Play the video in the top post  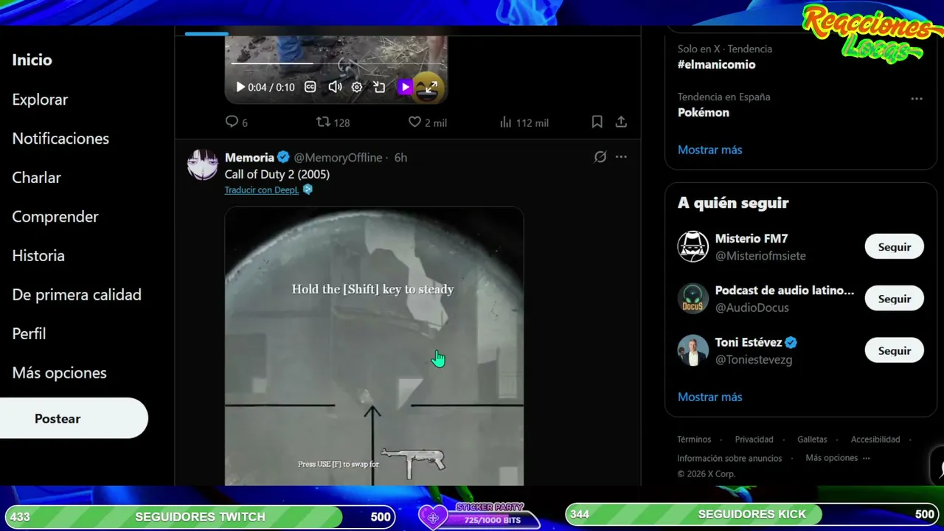click(240, 87)
